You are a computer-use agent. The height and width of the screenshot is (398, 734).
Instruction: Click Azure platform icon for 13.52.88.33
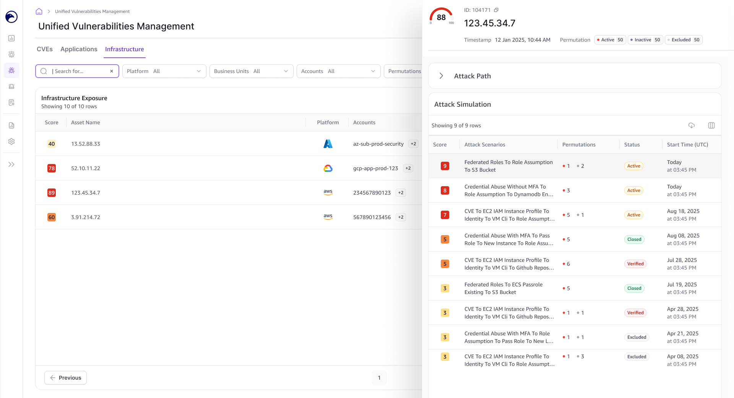coord(328,144)
